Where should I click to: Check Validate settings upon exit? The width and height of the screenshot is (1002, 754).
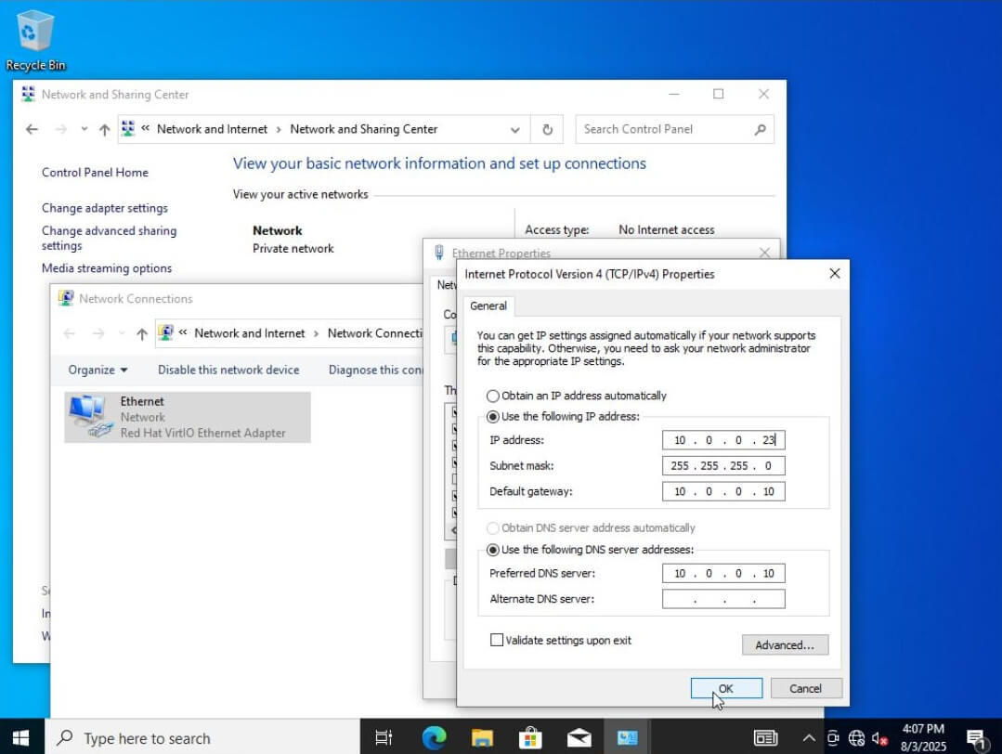(x=560, y=641)
